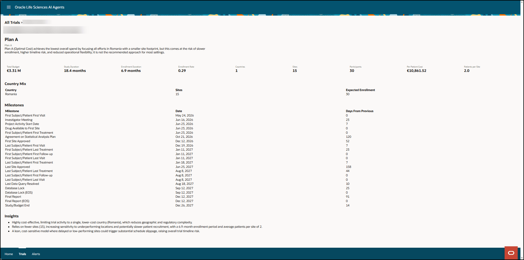The image size is (524, 260).
Task: Click the Country Mix section heading
Action: 15,84
